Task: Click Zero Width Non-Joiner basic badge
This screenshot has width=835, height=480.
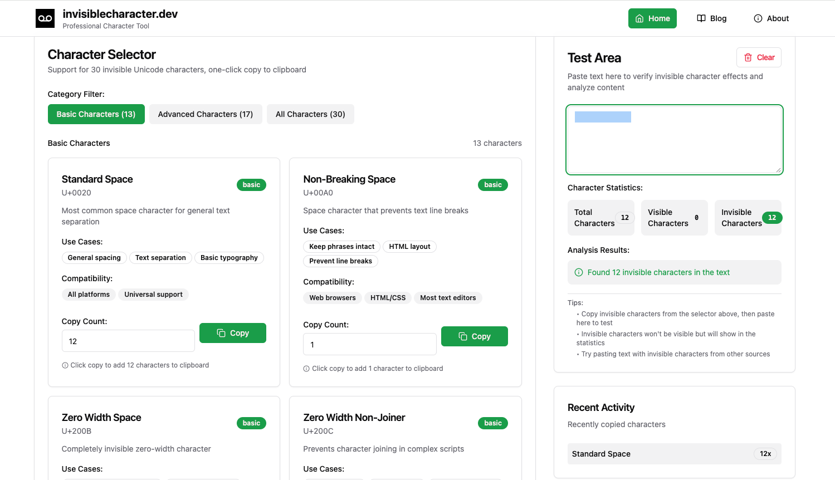Action: point(493,423)
